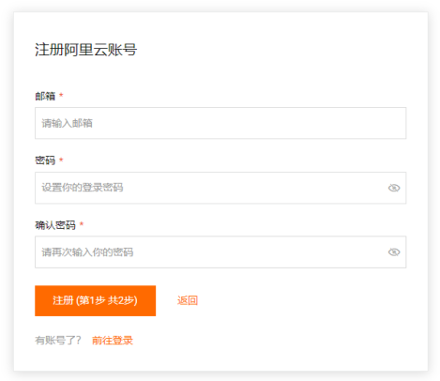
Task: Go back via the 返回 link
Action: click(x=188, y=300)
